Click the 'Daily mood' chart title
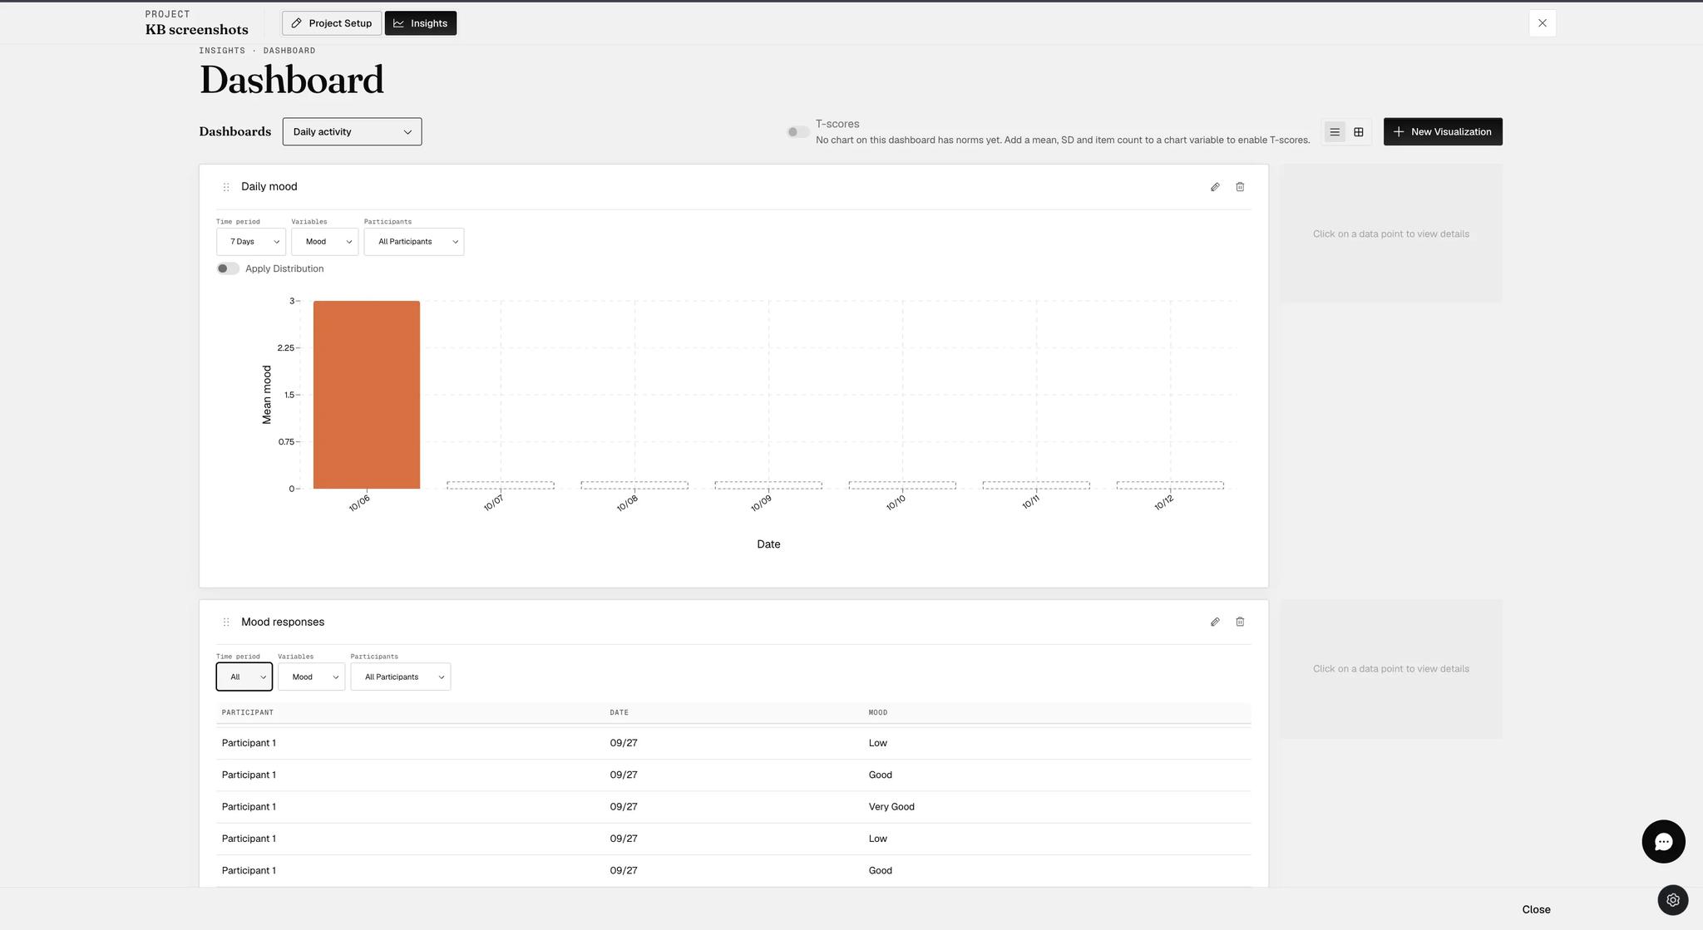The height and width of the screenshot is (930, 1703). [269, 187]
